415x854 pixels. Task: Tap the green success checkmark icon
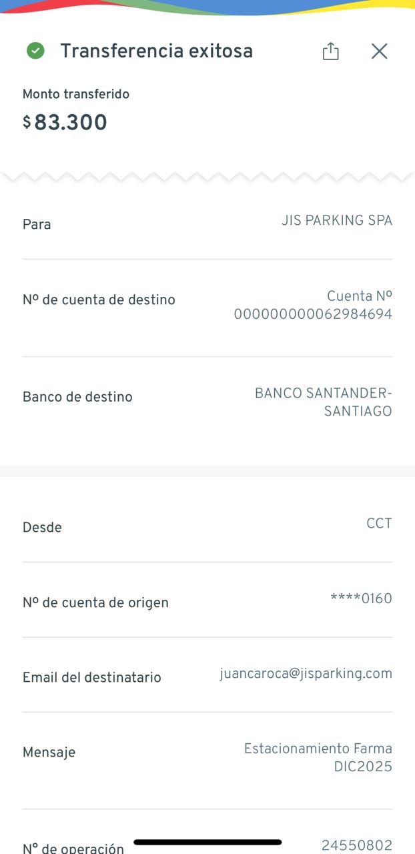pyautogui.click(x=35, y=51)
